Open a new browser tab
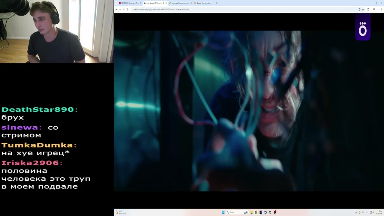Viewport: 384px width, 216px height. point(220,3)
